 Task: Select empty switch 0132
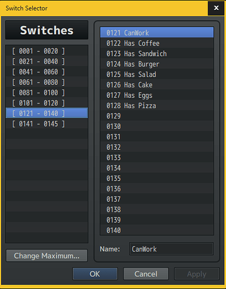coord(157,147)
